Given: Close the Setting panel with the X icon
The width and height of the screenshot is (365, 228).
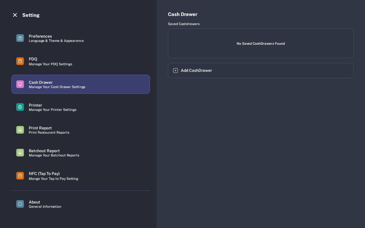Looking at the screenshot, I should [x=15, y=15].
